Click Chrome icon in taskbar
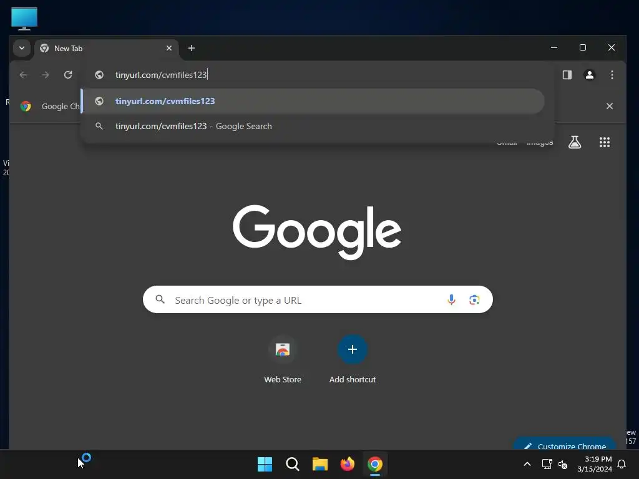The image size is (639, 479). [375, 464]
